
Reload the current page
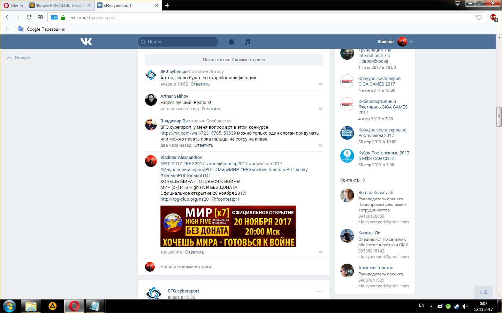29,17
